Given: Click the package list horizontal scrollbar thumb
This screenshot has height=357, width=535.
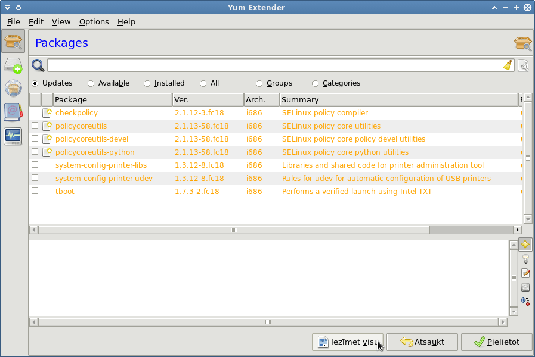Looking at the screenshot, I should [x=234, y=230].
